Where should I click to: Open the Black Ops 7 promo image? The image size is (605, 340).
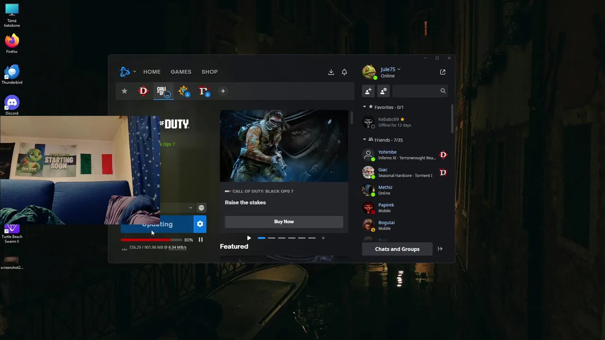pos(284,146)
